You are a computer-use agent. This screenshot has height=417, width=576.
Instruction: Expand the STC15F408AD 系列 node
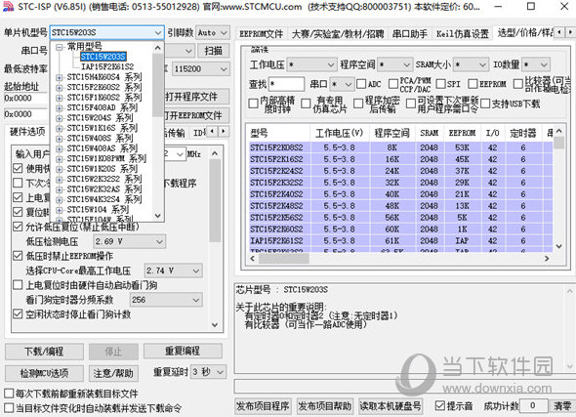point(60,108)
